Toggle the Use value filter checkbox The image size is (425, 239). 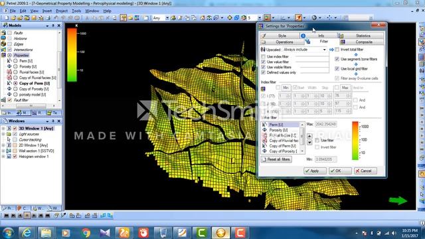tap(263, 62)
